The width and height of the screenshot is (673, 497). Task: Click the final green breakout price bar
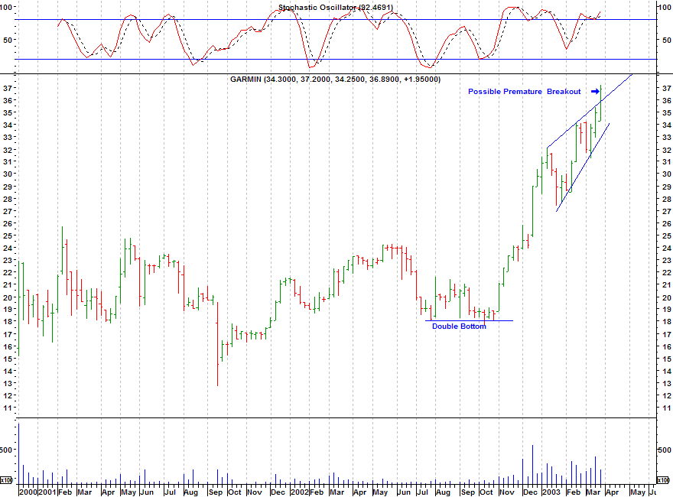coord(600,103)
